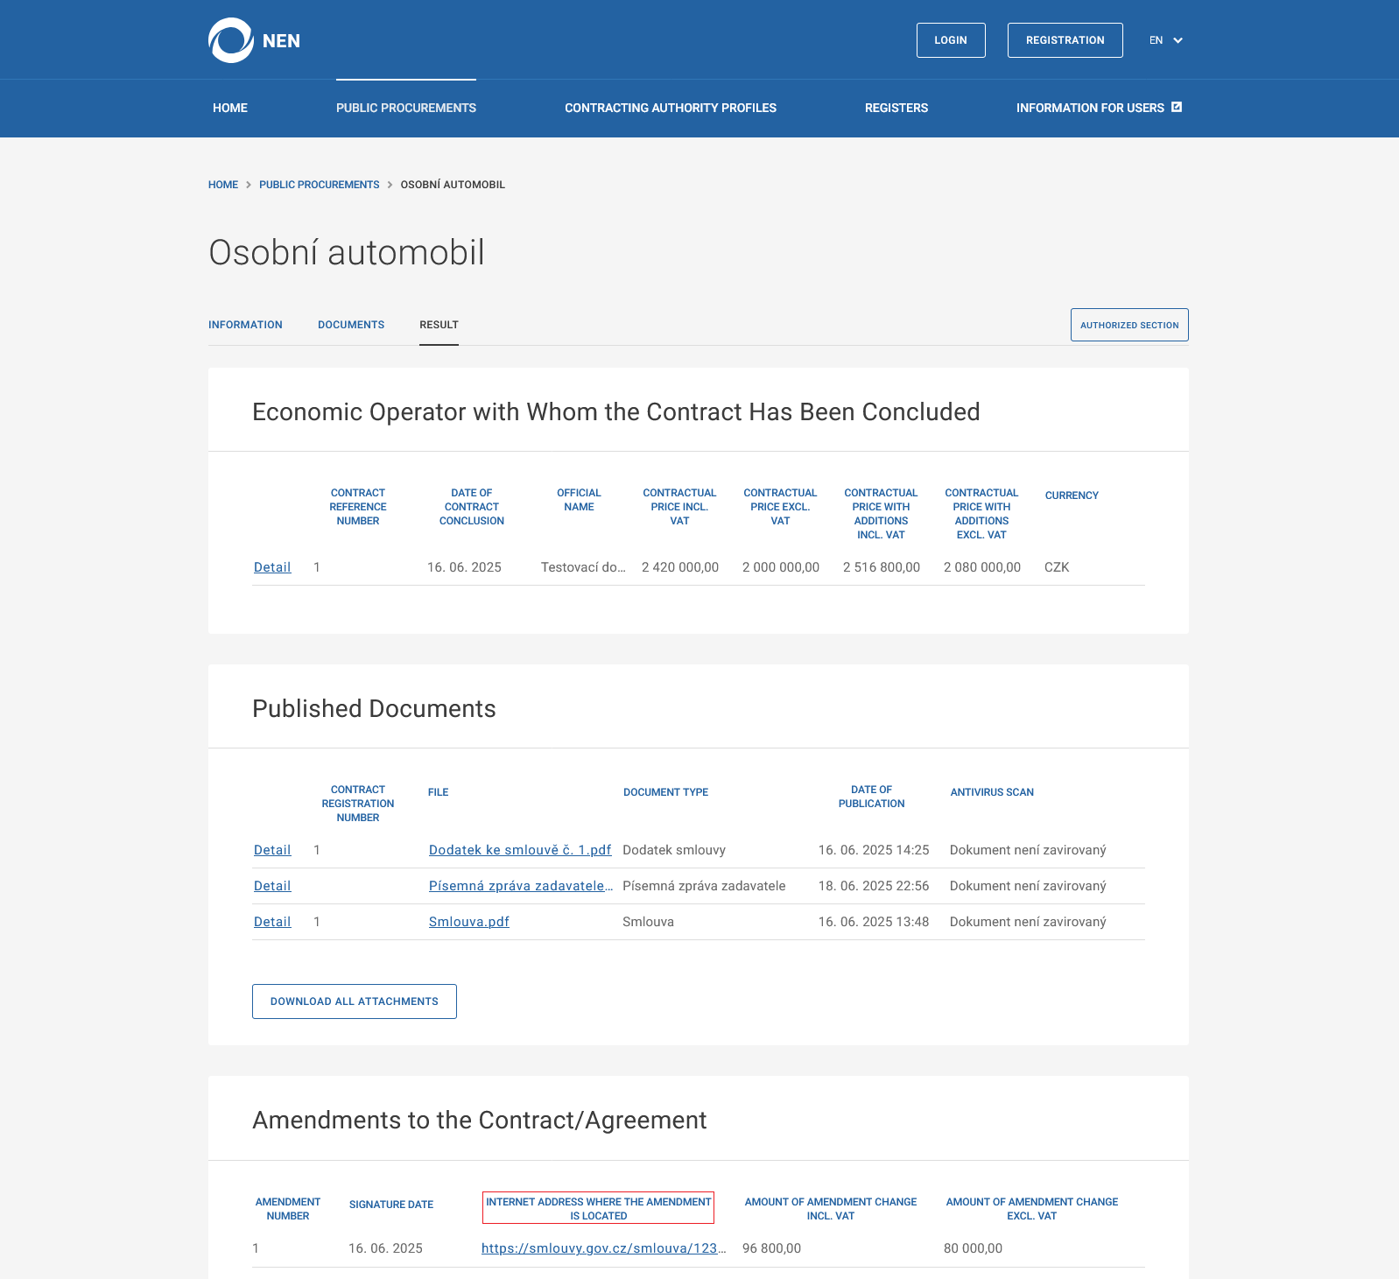
Task: Open the Registers menu item
Action: pos(896,108)
